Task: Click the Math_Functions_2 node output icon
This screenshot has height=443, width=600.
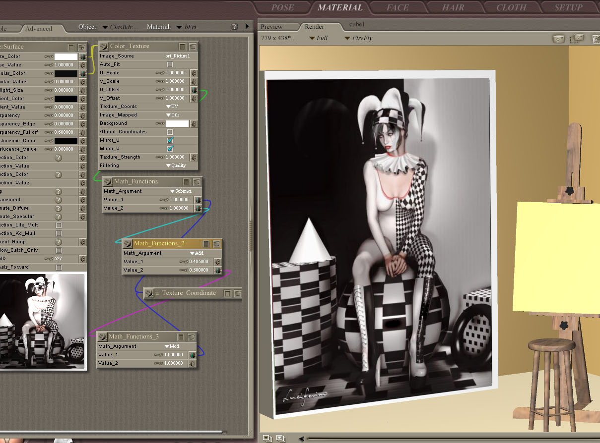Action: coord(128,244)
